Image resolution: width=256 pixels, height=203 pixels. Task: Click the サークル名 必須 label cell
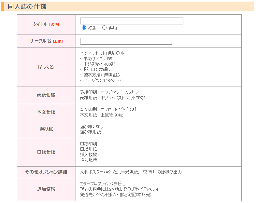point(46,41)
